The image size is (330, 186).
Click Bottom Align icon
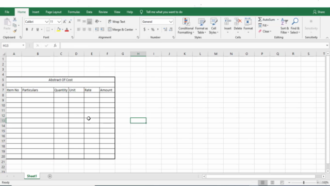pyautogui.click(x=89, y=21)
